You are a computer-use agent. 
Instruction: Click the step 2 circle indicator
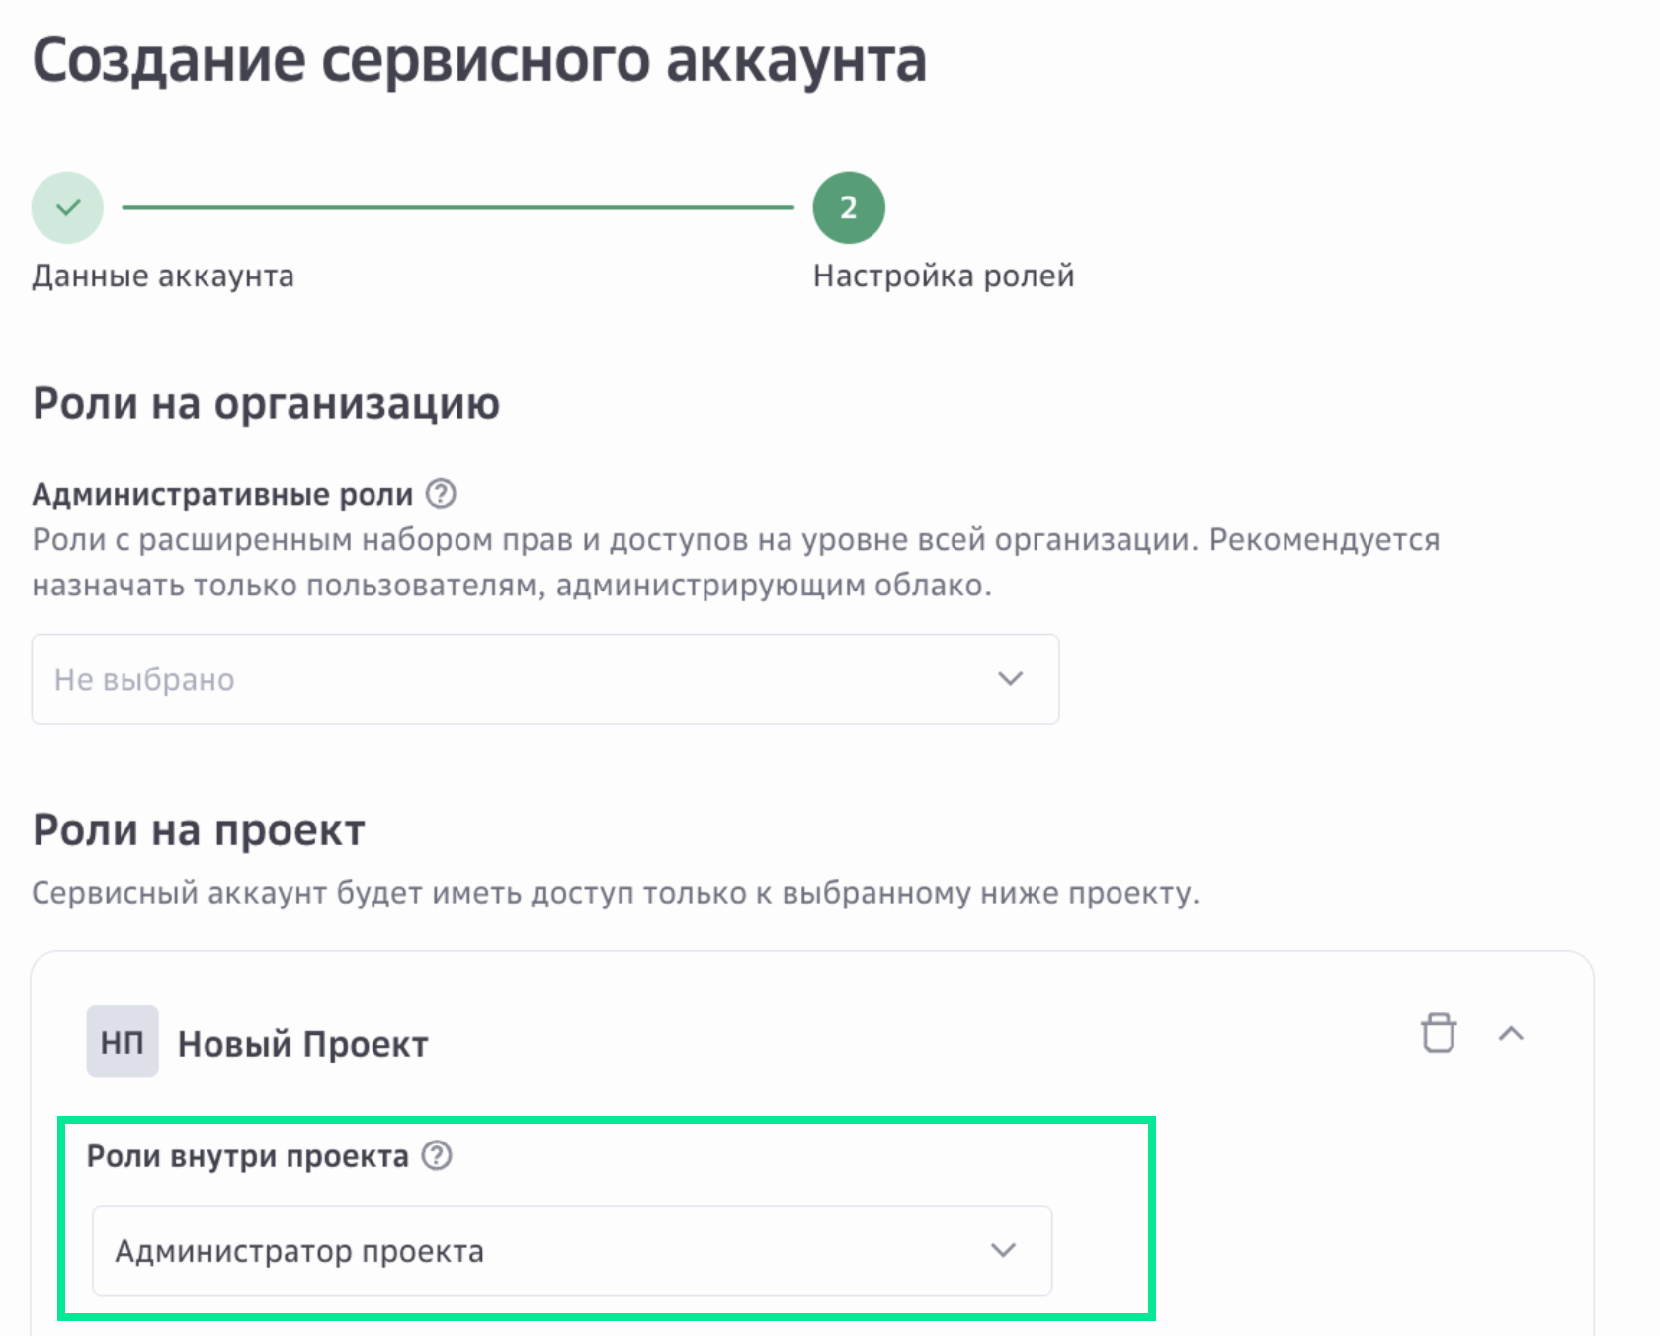click(x=846, y=207)
